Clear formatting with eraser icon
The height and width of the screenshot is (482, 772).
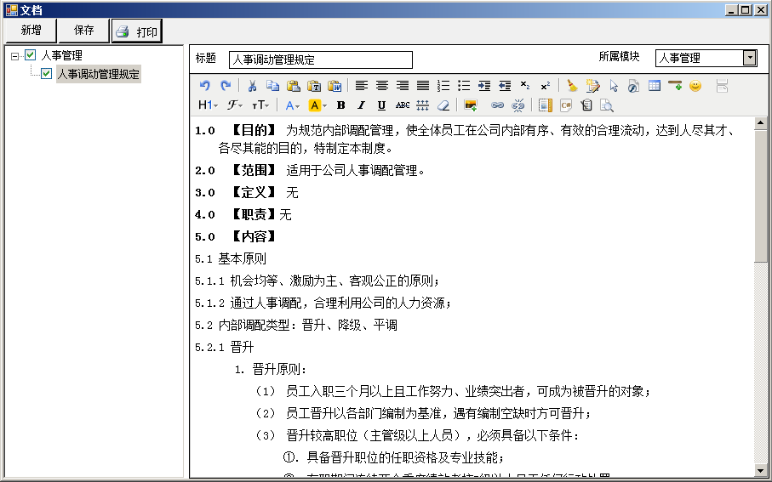tap(443, 105)
